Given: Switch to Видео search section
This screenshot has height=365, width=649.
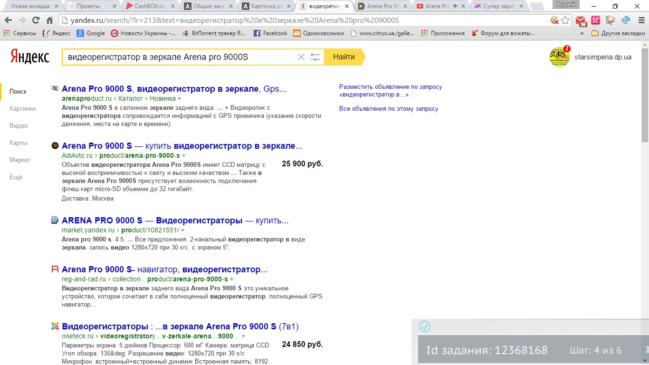Looking at the screenshot, I should (x=19, y=125).
